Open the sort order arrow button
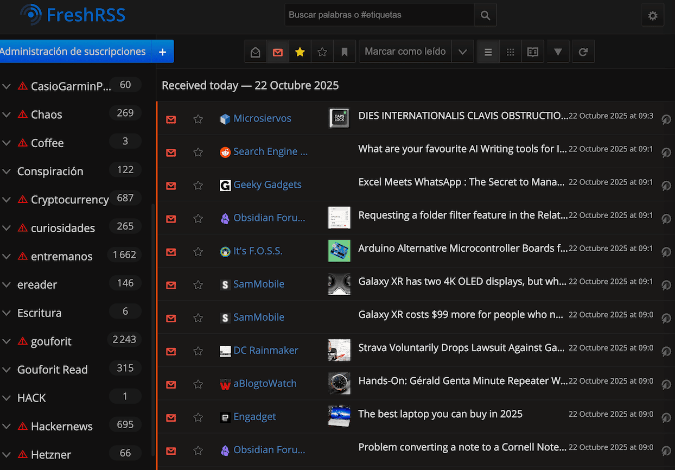 (x=558, y=52)
